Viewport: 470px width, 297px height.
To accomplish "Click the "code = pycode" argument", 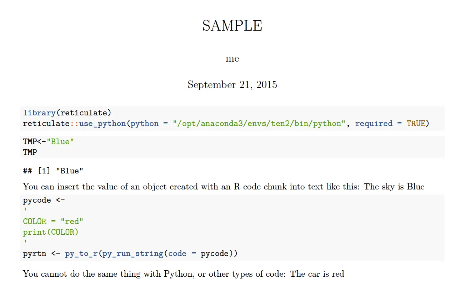I will click(198, 254).
